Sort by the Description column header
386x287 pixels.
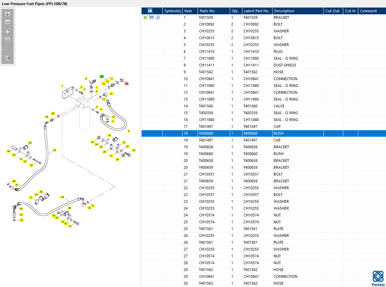298,11
